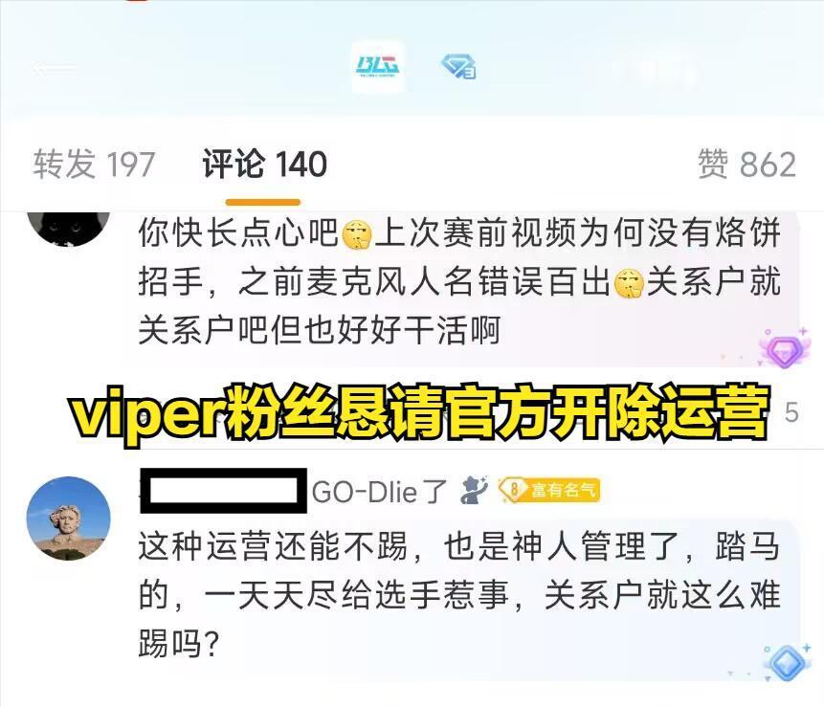This screenshot has height=707, width=824.
Task: Tap the like count 5 on first comment
Action: (791, 413)
